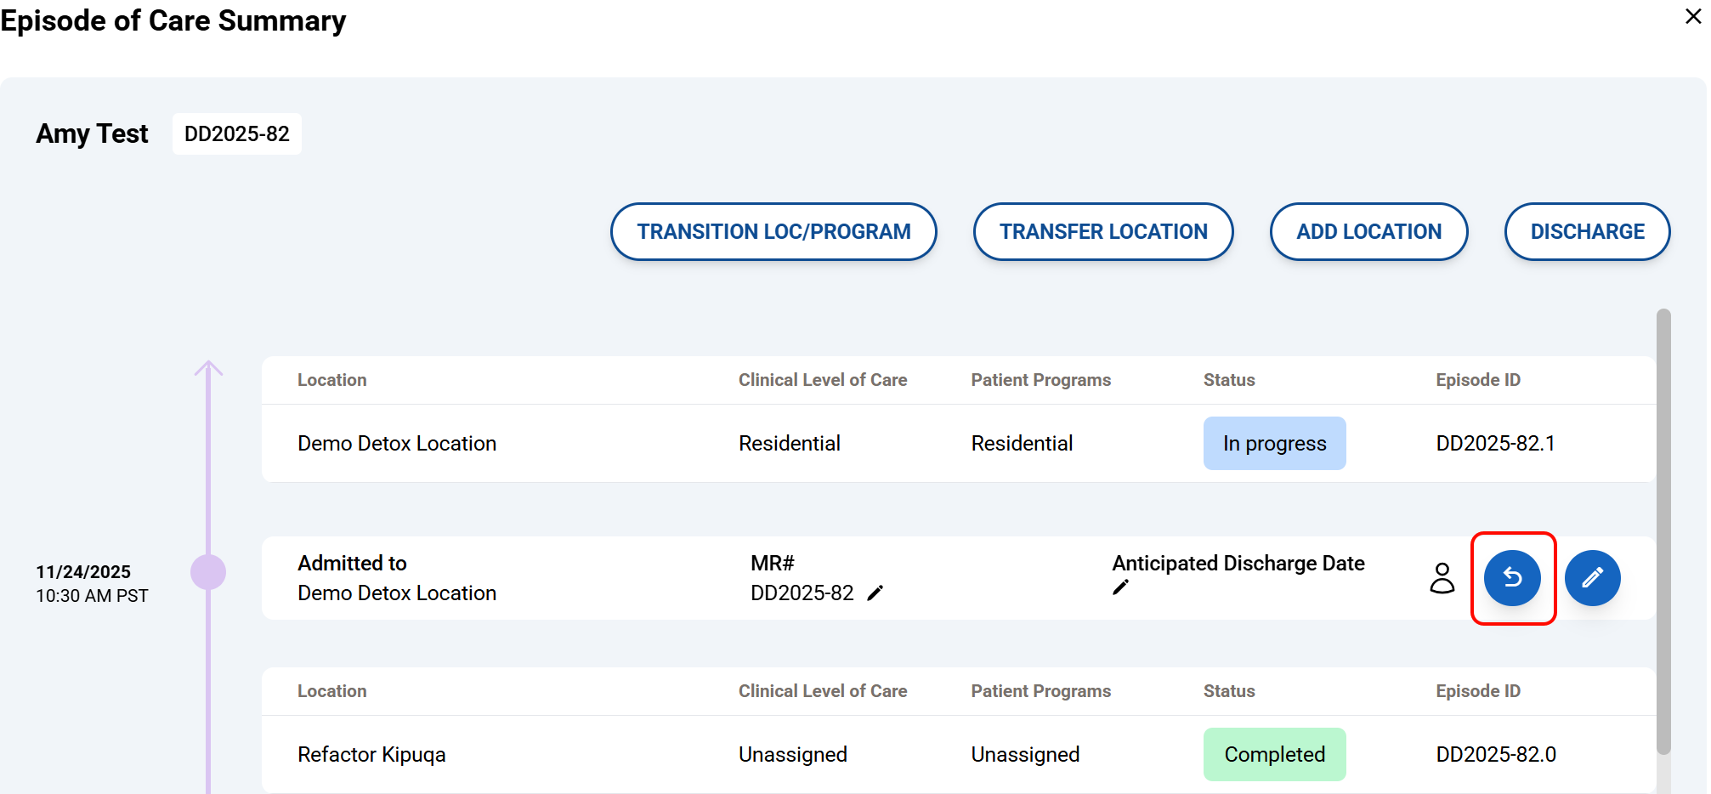Open the Add Location dialog
The width and height of the screenshot is (1711, 794).
click(x=1368, y=231)
